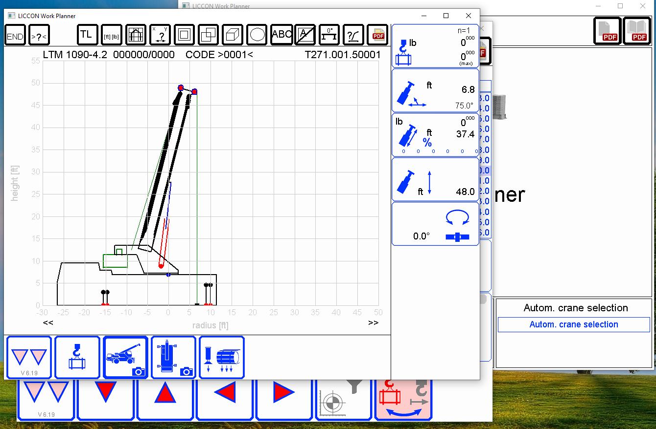656x429 pixels.
Task: Click the n=1 reeving value
Action: click(463, 30)
